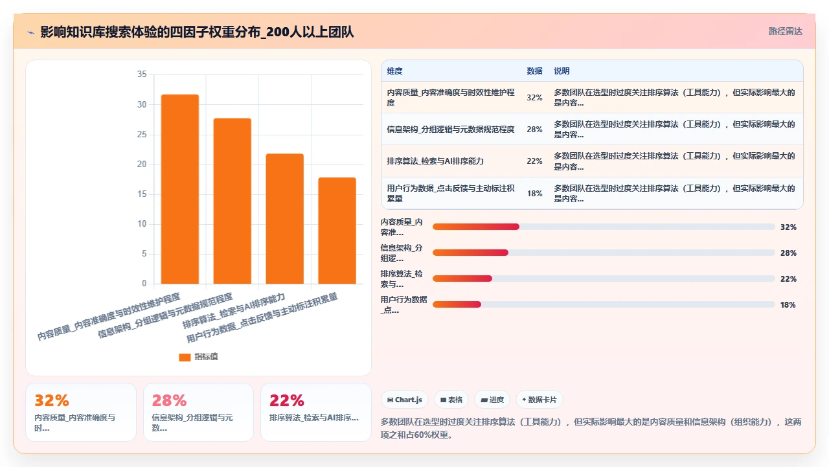Click the 排序算法 bar in chart
Screen dimensions: 829x467
click(x=284, y=219)
